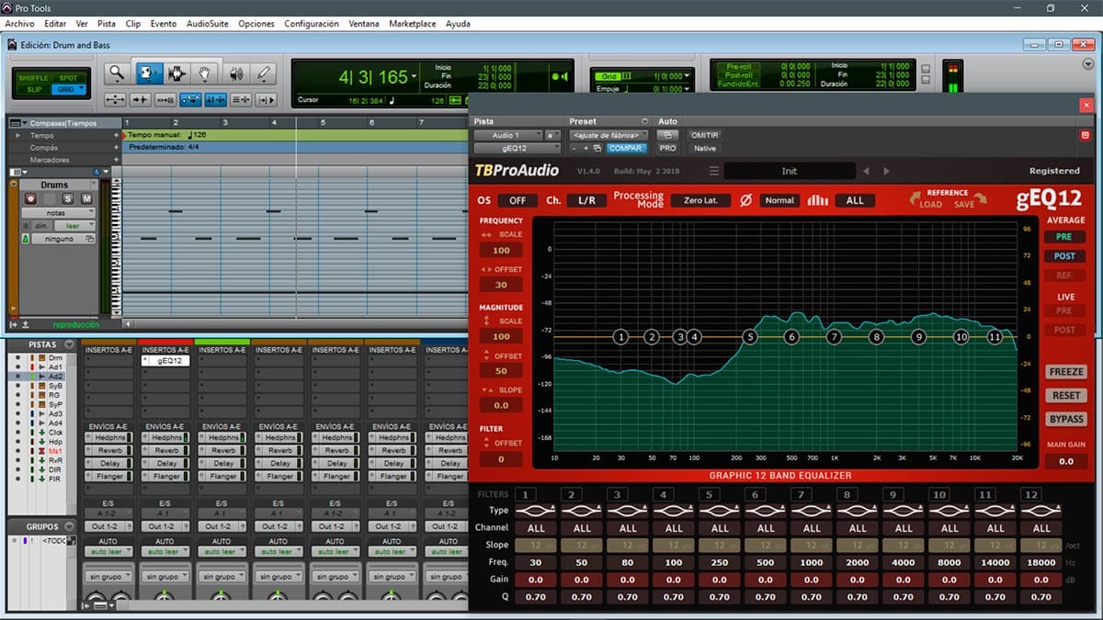
Task: Open the Ventana menu
Action: 364,24
